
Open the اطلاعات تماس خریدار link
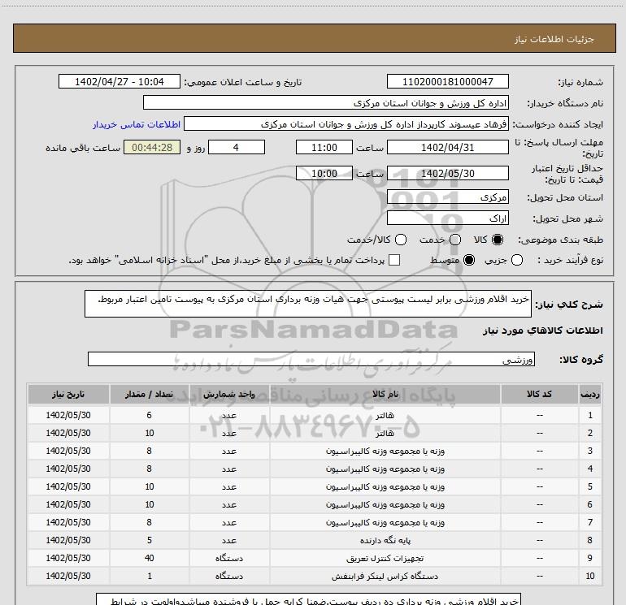(137, 124)
